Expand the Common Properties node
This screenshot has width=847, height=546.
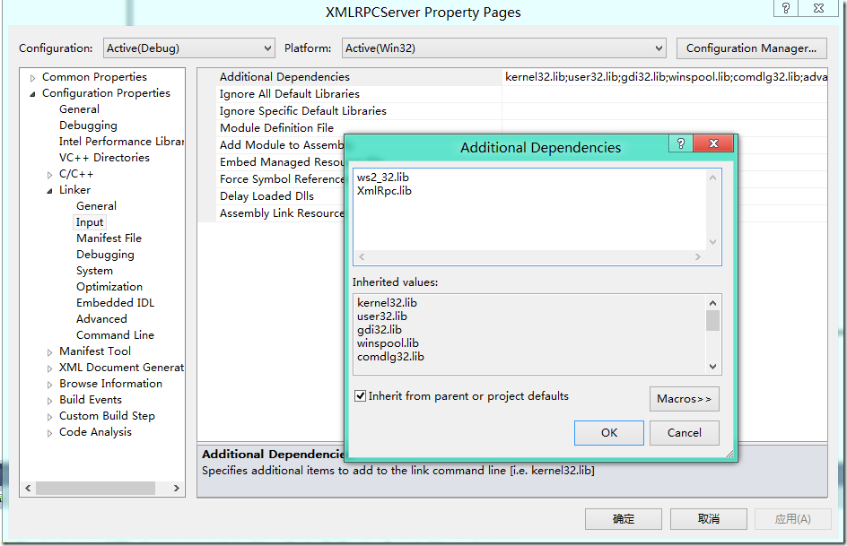click(33, 78)
